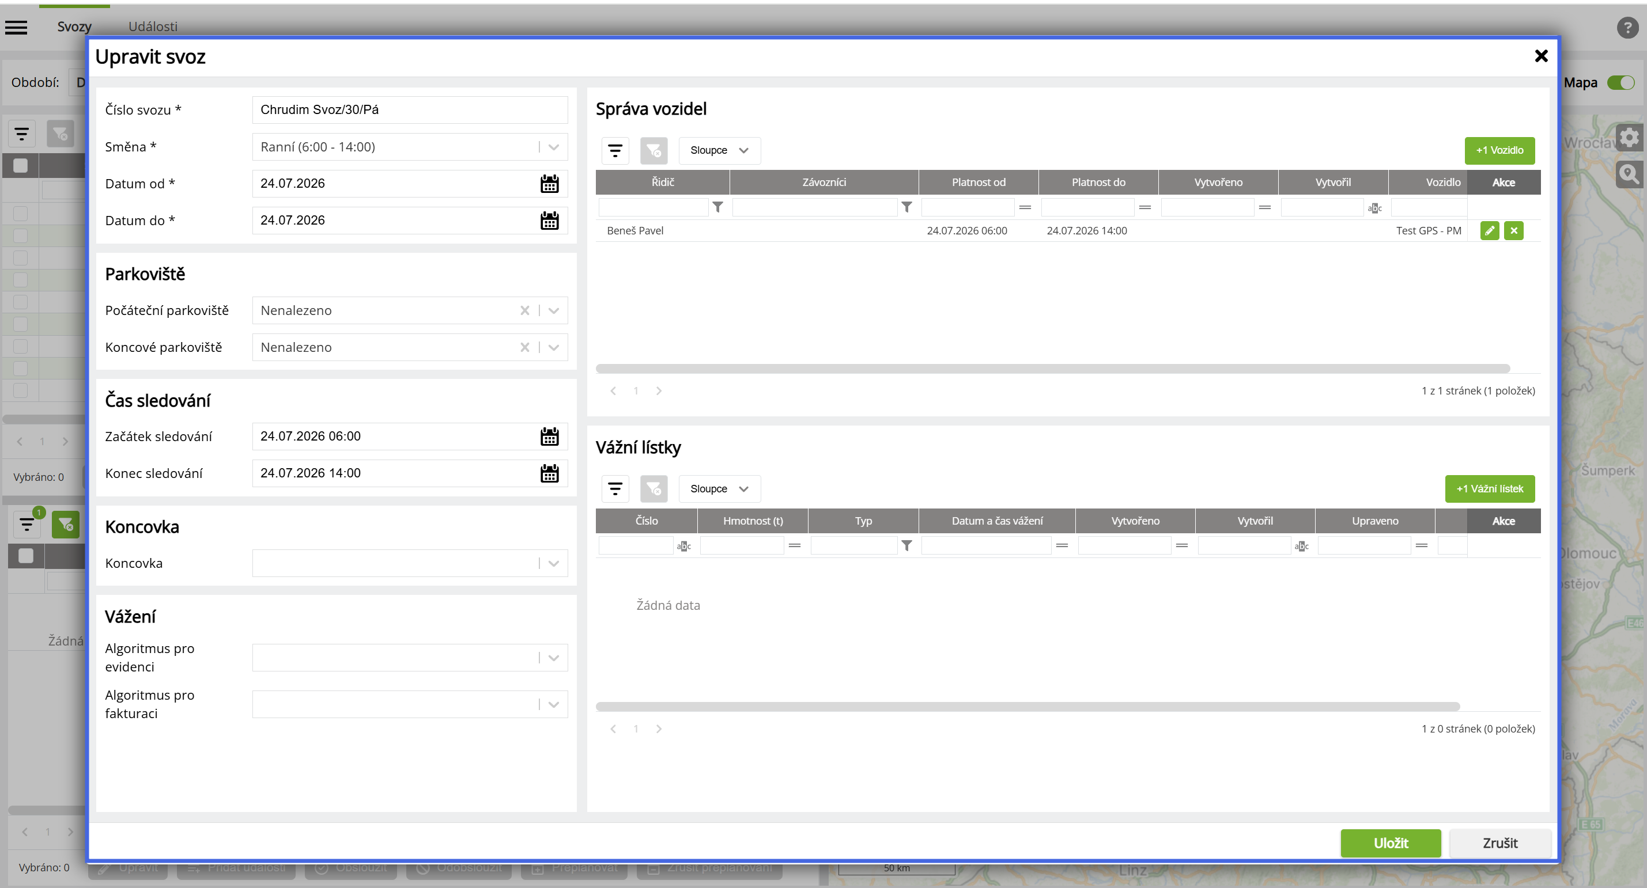
Task: Open calendar for Konec sledování
Action: 549,473
